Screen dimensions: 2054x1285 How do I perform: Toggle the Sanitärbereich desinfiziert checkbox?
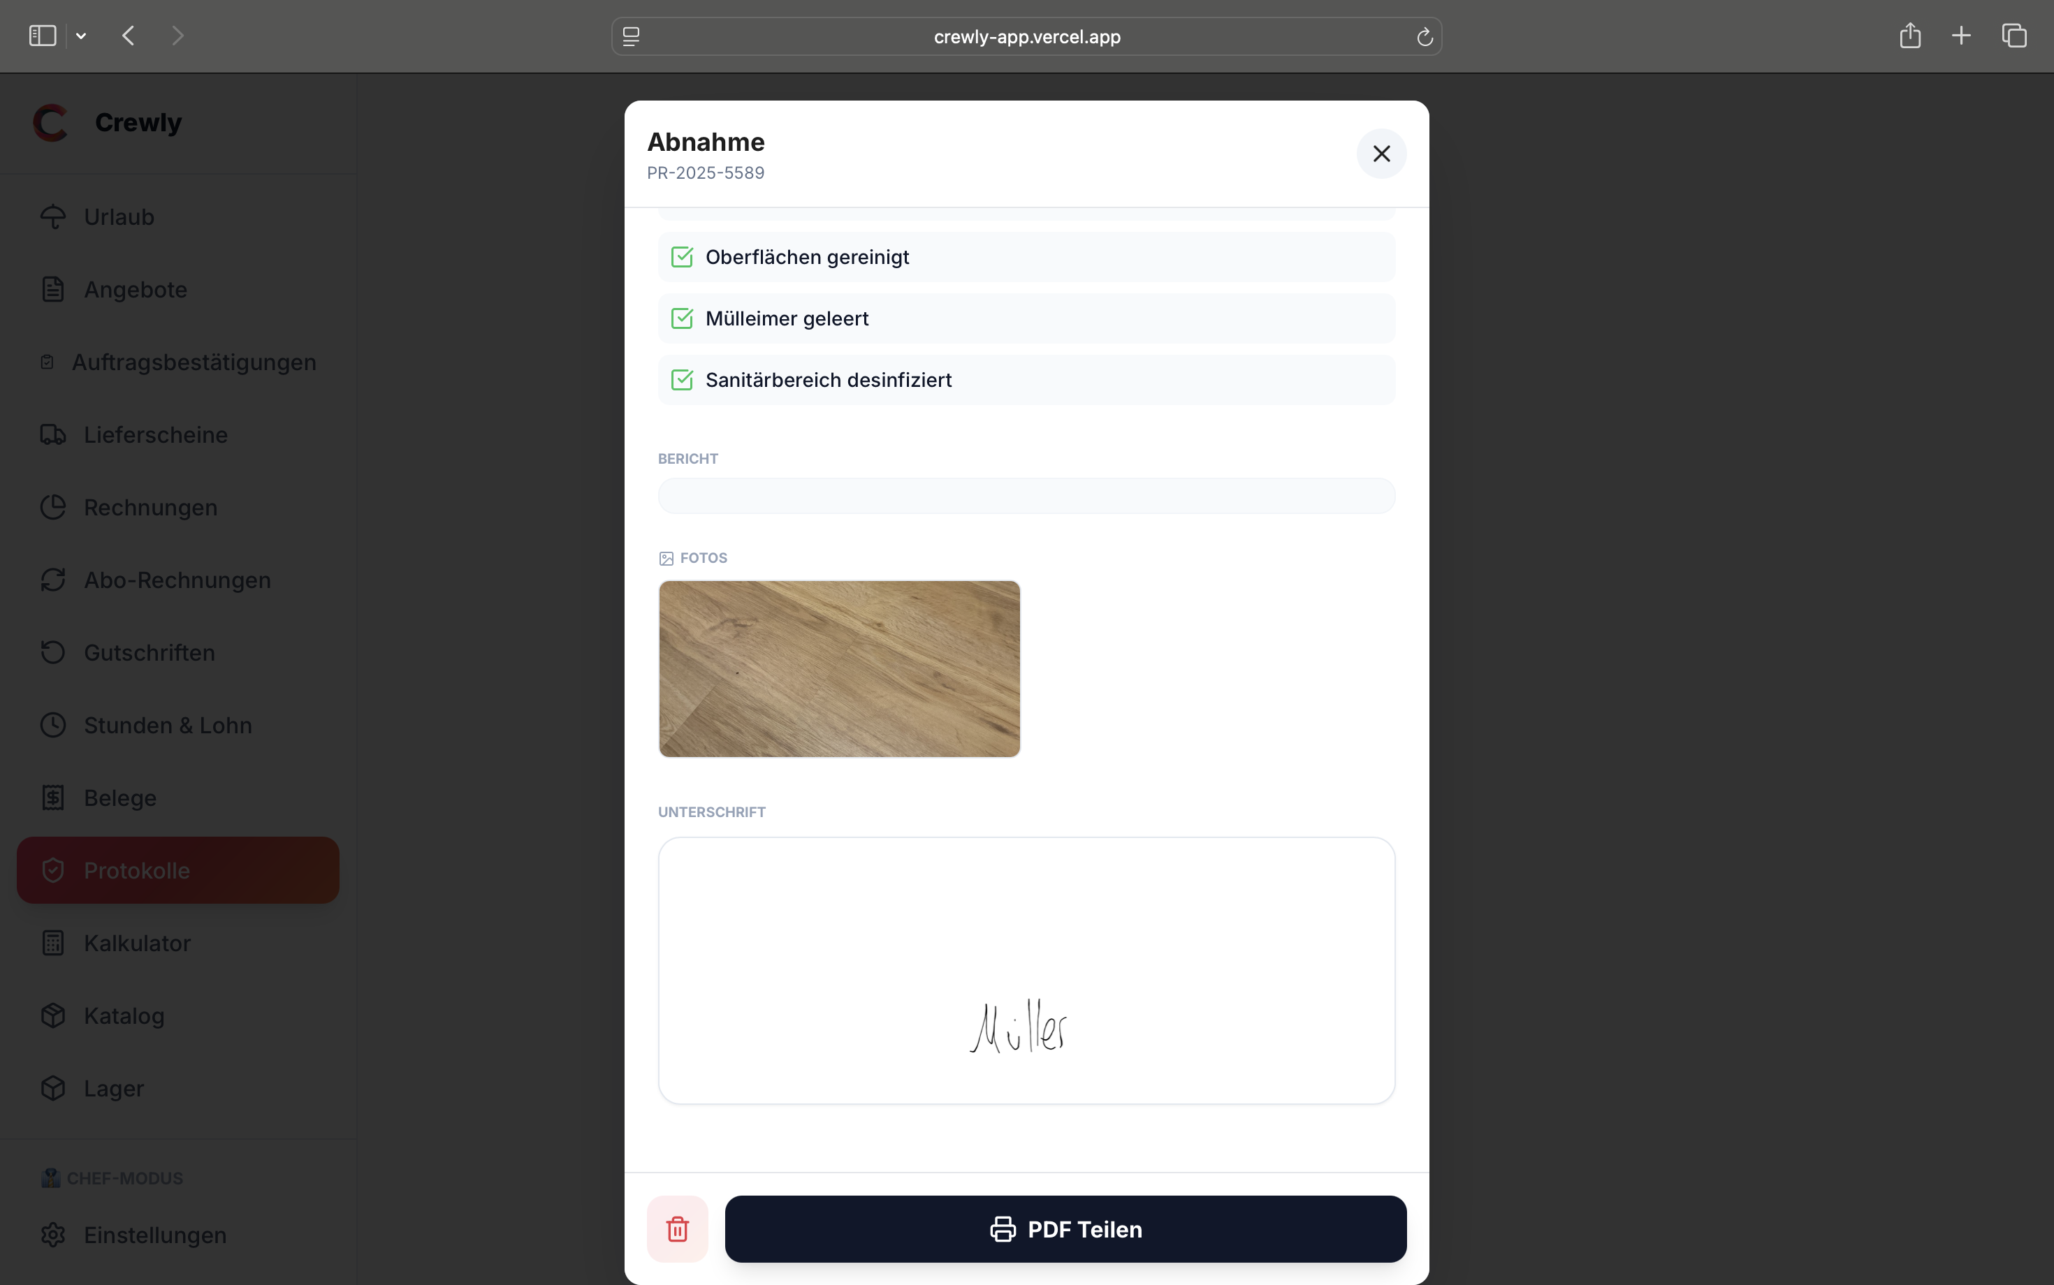tap(682, 380)
